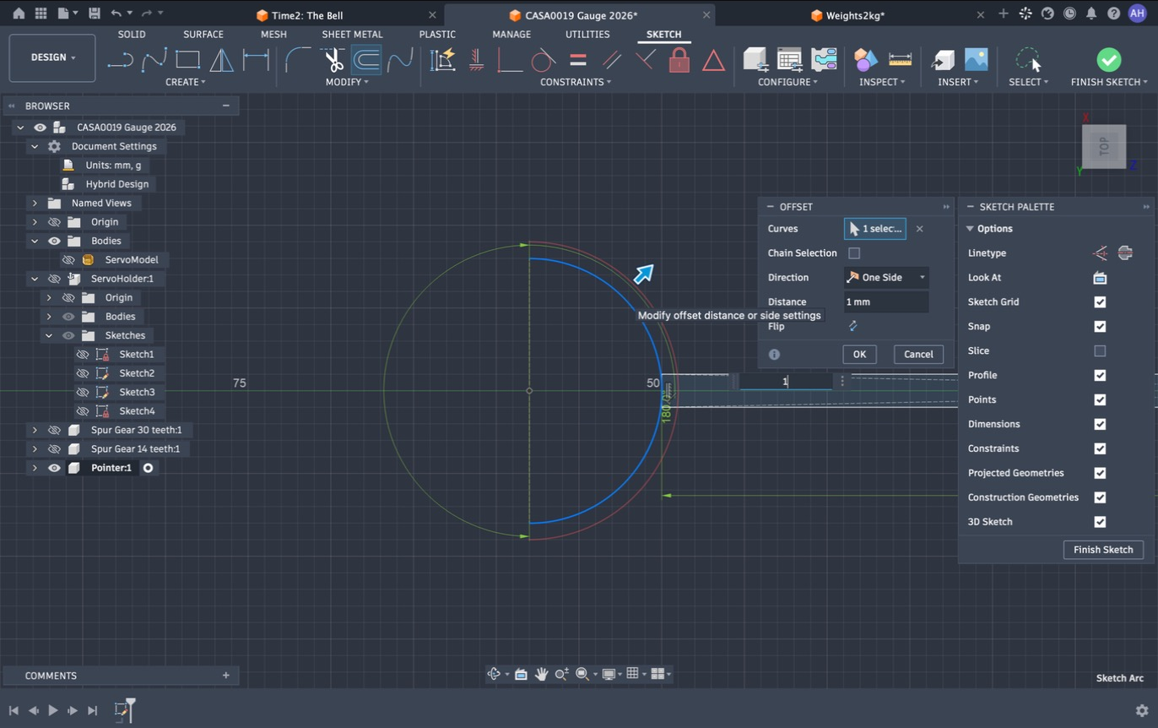Activate the Mirror tool with triangle icon
This screenshot has width=1158, height=728.
[221, 60]
